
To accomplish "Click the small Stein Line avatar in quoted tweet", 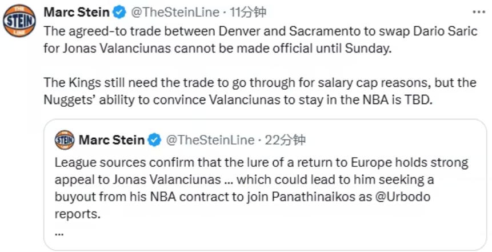I will click(65, 139).
